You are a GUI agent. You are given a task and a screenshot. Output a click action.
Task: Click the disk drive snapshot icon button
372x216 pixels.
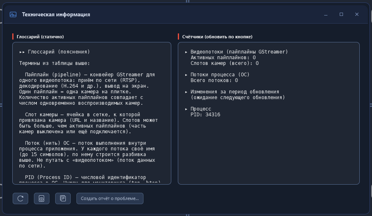pyautogui.click(x=42, y=198)
